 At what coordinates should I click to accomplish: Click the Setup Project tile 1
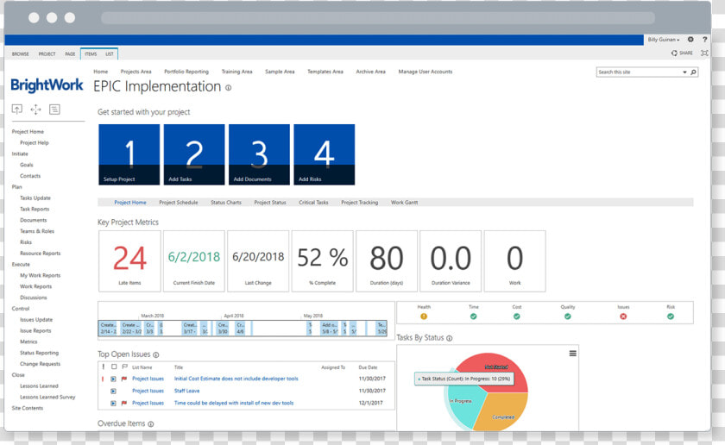coord(129,154)
